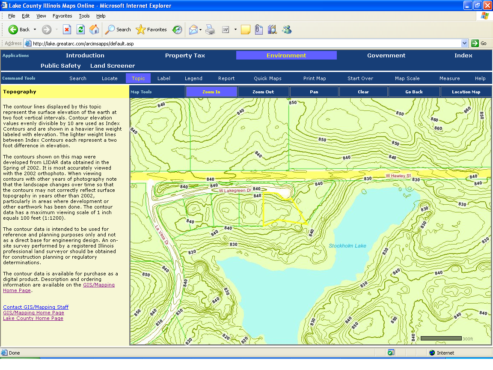The width and height of the screenshot is (493, 370).
Task: Open the Favorites menu in menu bar
Action: [x=62, y=16]
